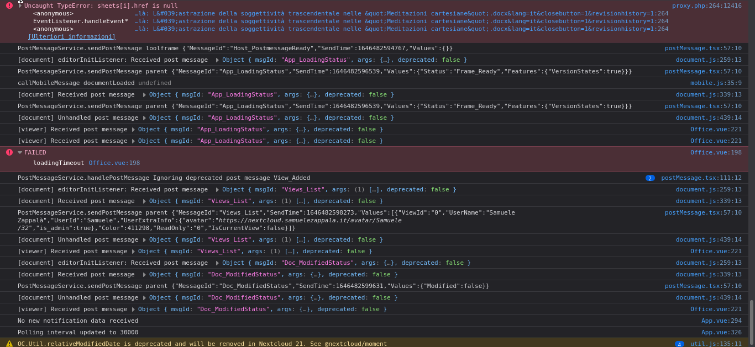Open document.js:259:13 on editorInitListener Views_List row

(709, 189)
